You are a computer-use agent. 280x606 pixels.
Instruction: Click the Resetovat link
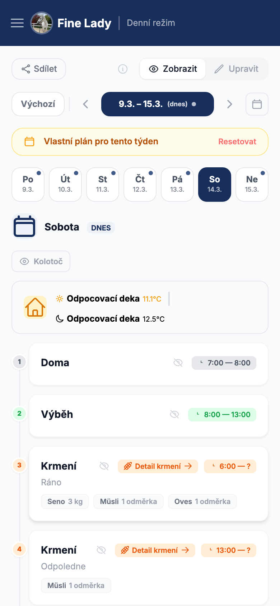[237, 141]
